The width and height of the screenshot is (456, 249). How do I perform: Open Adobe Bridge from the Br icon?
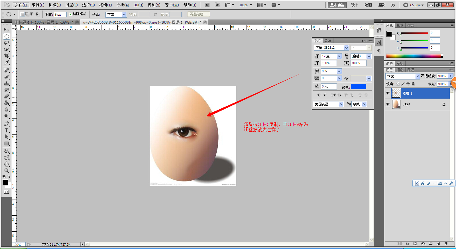(207, 5)
